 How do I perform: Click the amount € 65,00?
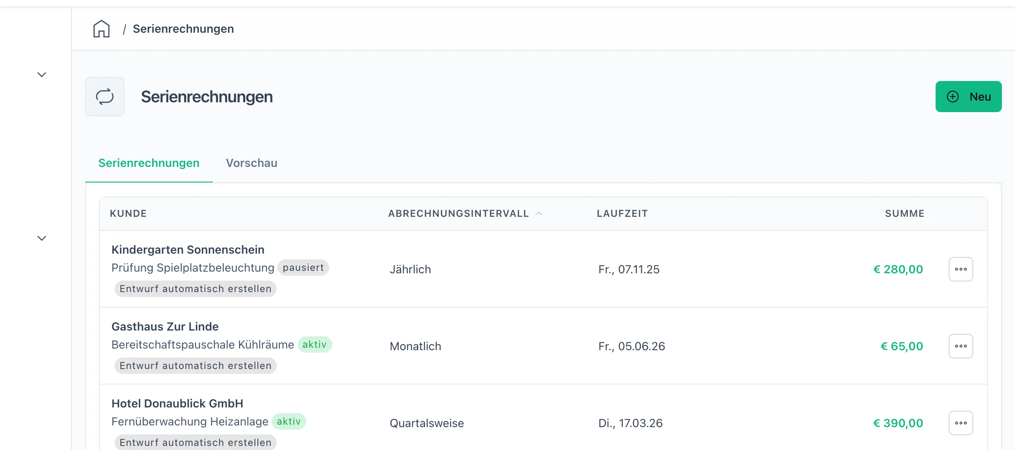tap(902, 346)
